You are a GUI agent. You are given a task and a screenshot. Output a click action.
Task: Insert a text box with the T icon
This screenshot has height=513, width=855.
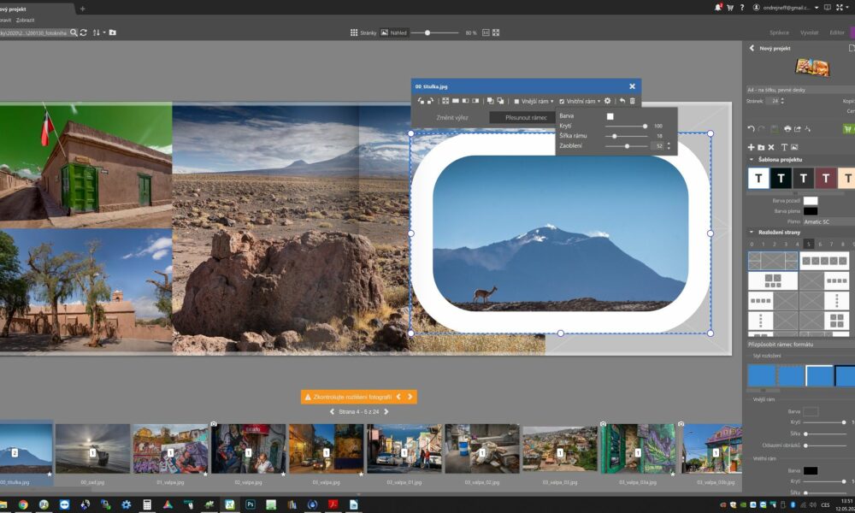(784, 147)
